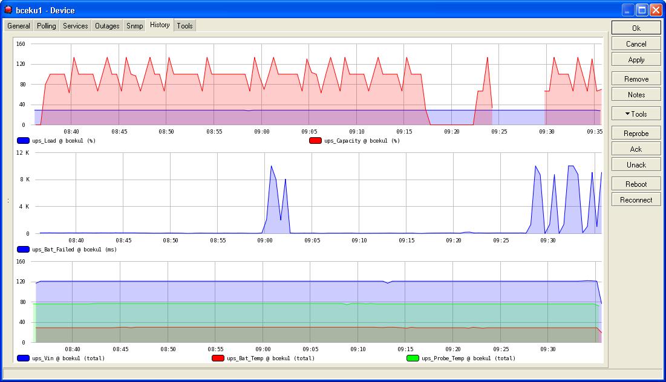Click the ups_Vin @ bceku1 (total) label
Screen dimensions: 666x382
[x=68, y=358]
